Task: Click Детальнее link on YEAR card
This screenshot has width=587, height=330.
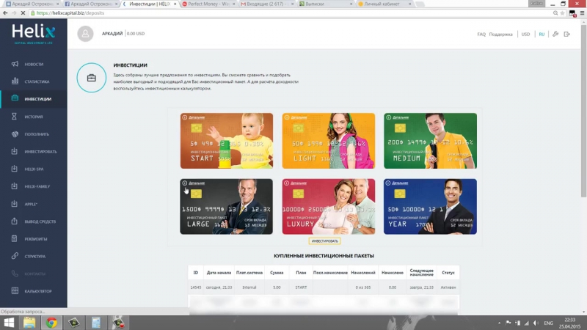Action: [400, 183]
